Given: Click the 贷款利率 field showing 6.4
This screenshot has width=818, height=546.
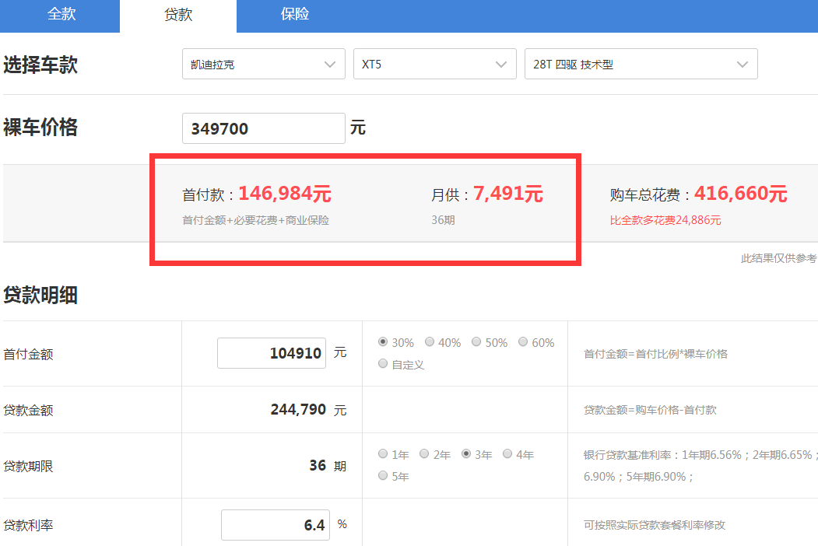Looking at the screenshot, I should (x=276, y=525).
